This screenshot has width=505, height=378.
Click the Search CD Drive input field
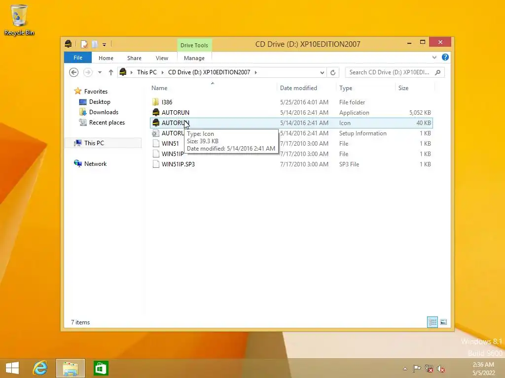coord(389,72)
